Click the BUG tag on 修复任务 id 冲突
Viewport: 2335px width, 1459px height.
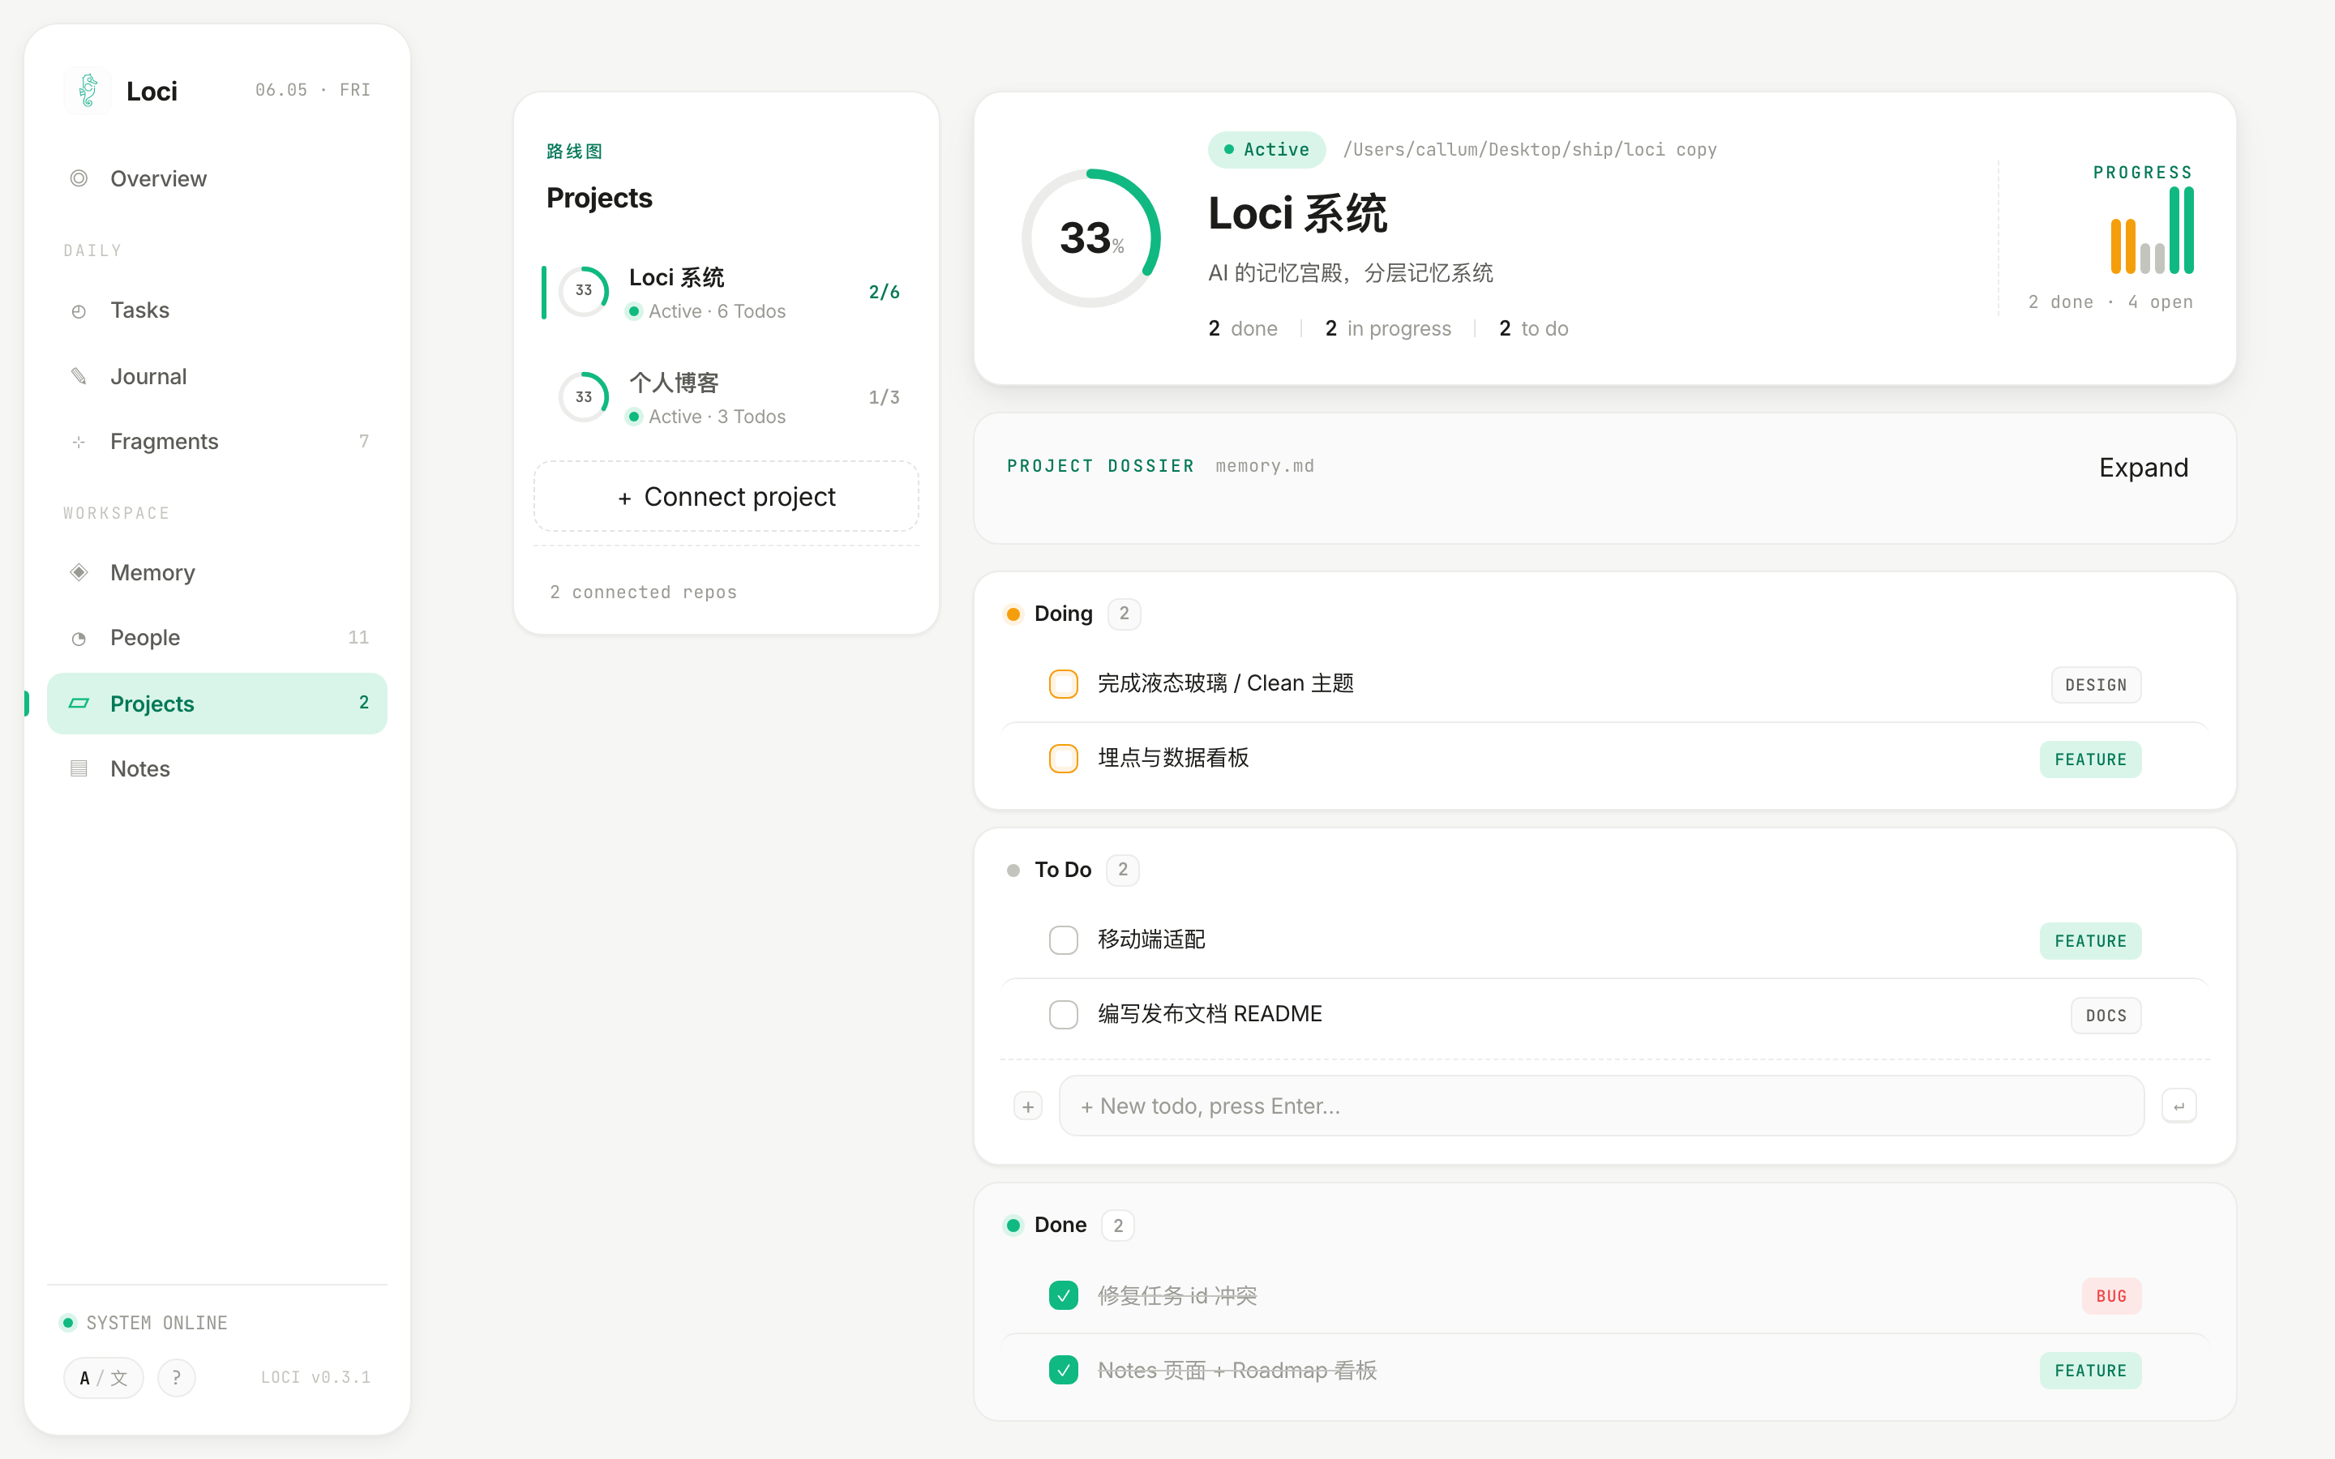[x=2111, y=1296]
